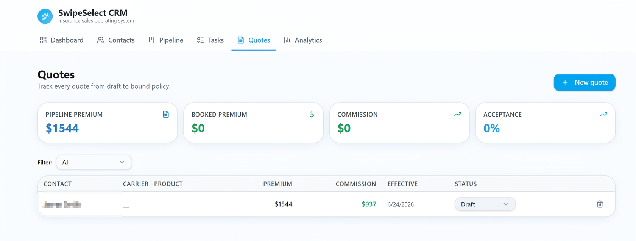Viewport: 636px width, 241px height.
Task: Click the trend arrow icon on the Acceptance card
Action: coord(604,114)
